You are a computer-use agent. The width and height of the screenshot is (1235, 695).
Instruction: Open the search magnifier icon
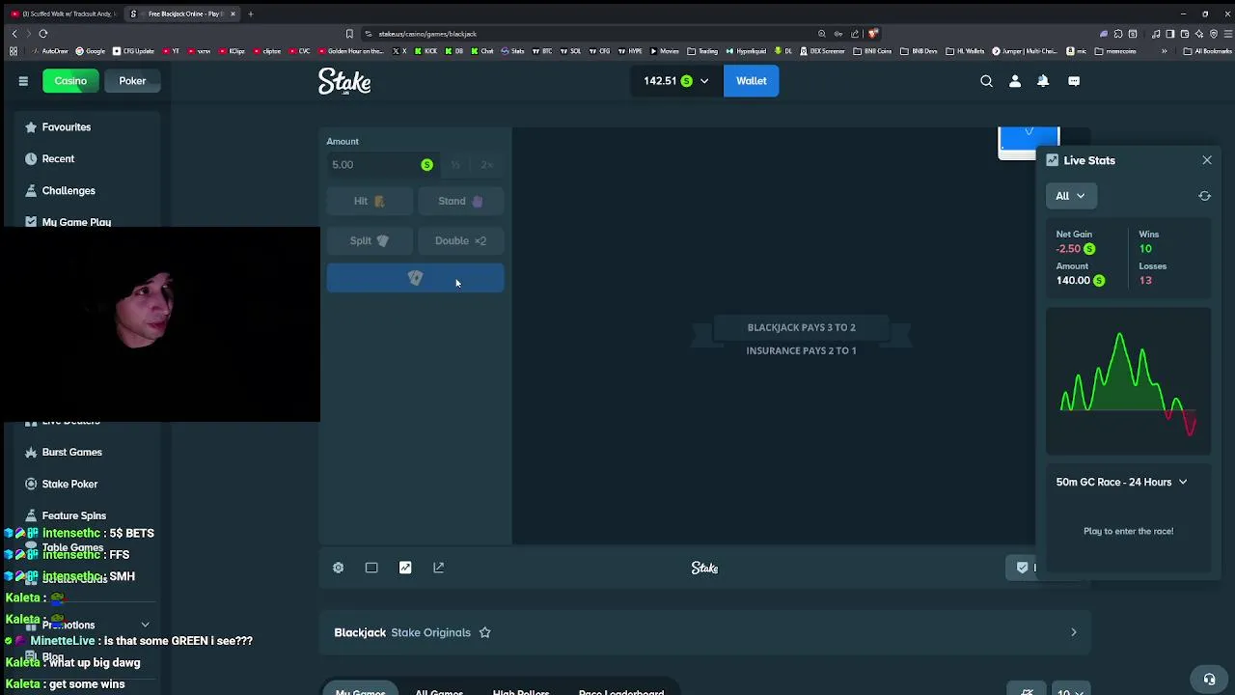[986, 81]
